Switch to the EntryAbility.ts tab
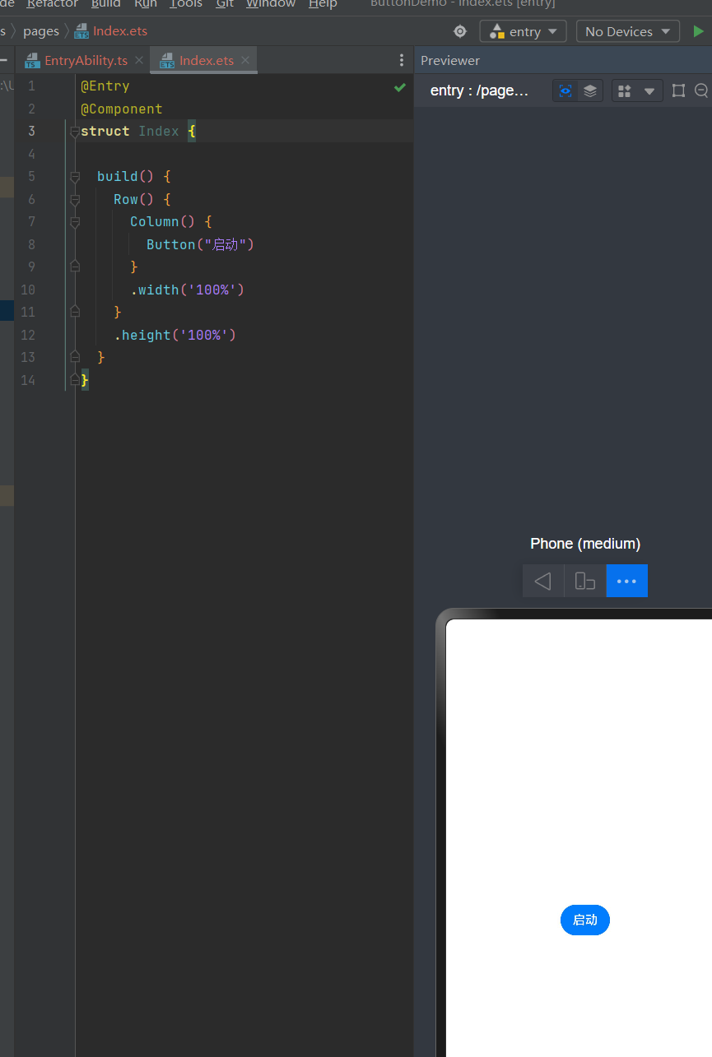Viewport: 712px width, 1057px height. tap(86, 60)
